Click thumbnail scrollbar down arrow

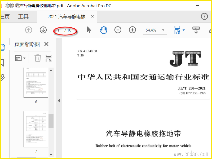click(x=51, y=154)
